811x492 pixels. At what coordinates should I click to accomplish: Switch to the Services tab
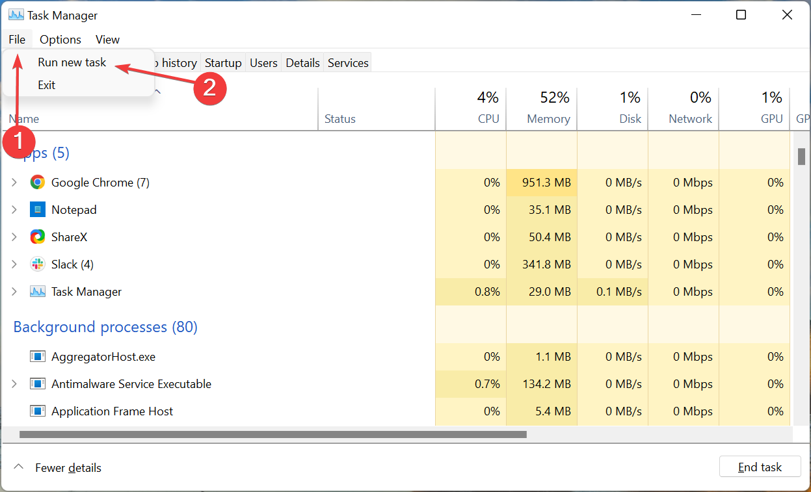[347, 62]
